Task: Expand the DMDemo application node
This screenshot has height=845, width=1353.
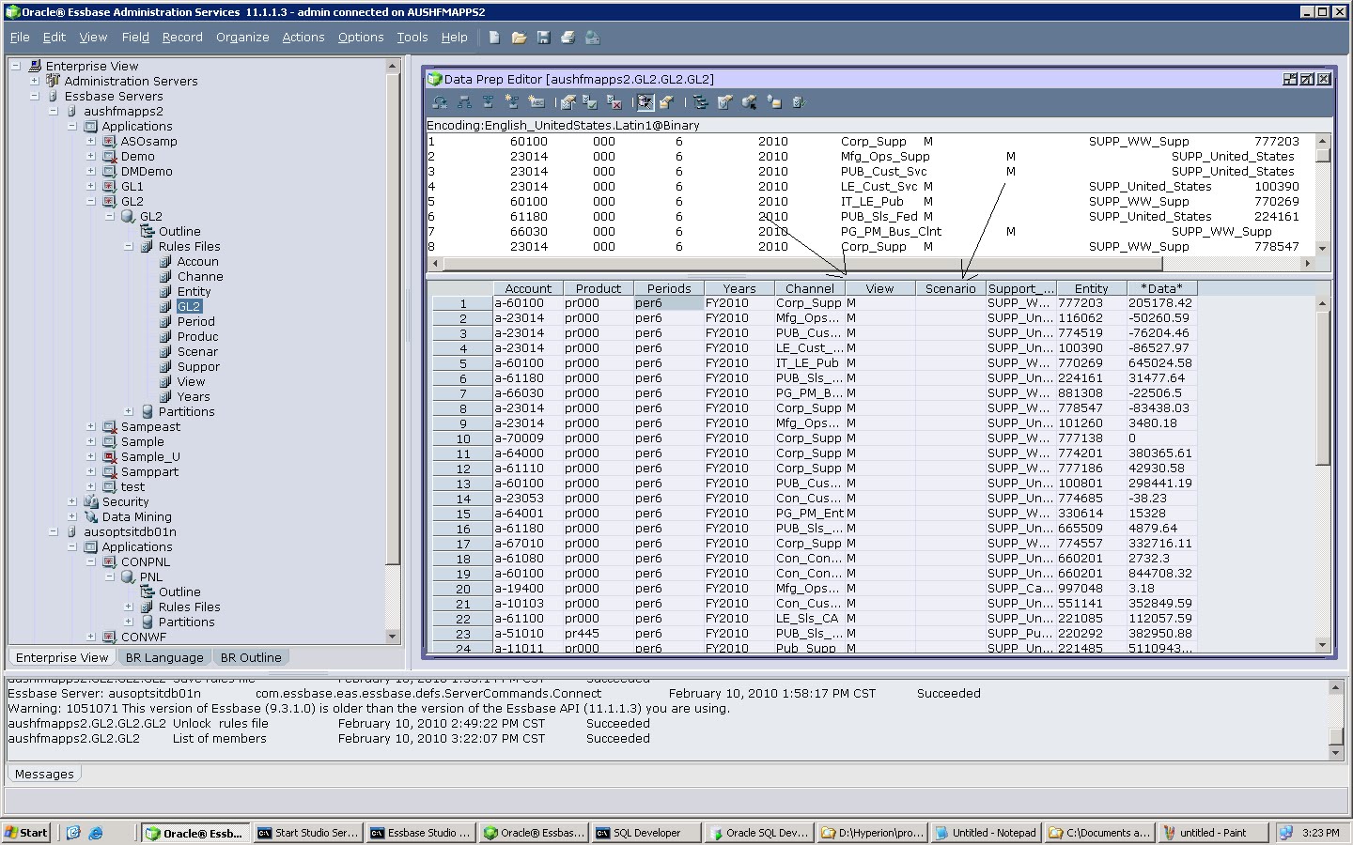Action: pos(91,171)
